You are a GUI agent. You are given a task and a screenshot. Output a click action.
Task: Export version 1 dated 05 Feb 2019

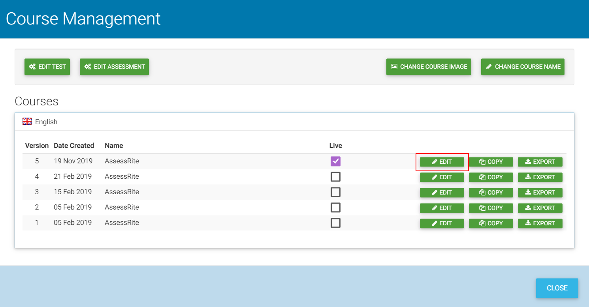point(540,223)
